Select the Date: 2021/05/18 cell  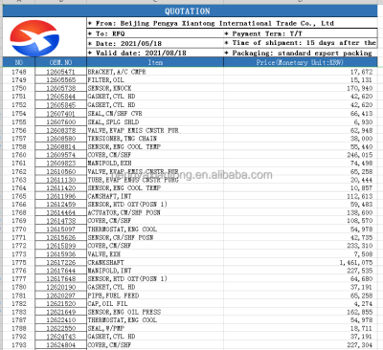(155, 43)
